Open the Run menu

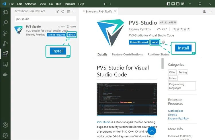click(x=58, y=4)
